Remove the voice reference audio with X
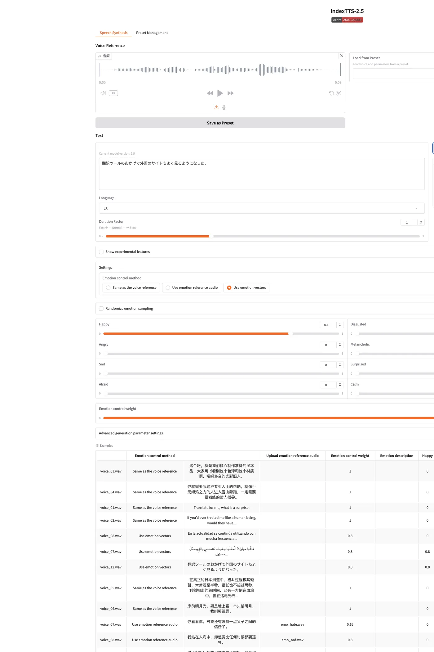 point(342,56)
